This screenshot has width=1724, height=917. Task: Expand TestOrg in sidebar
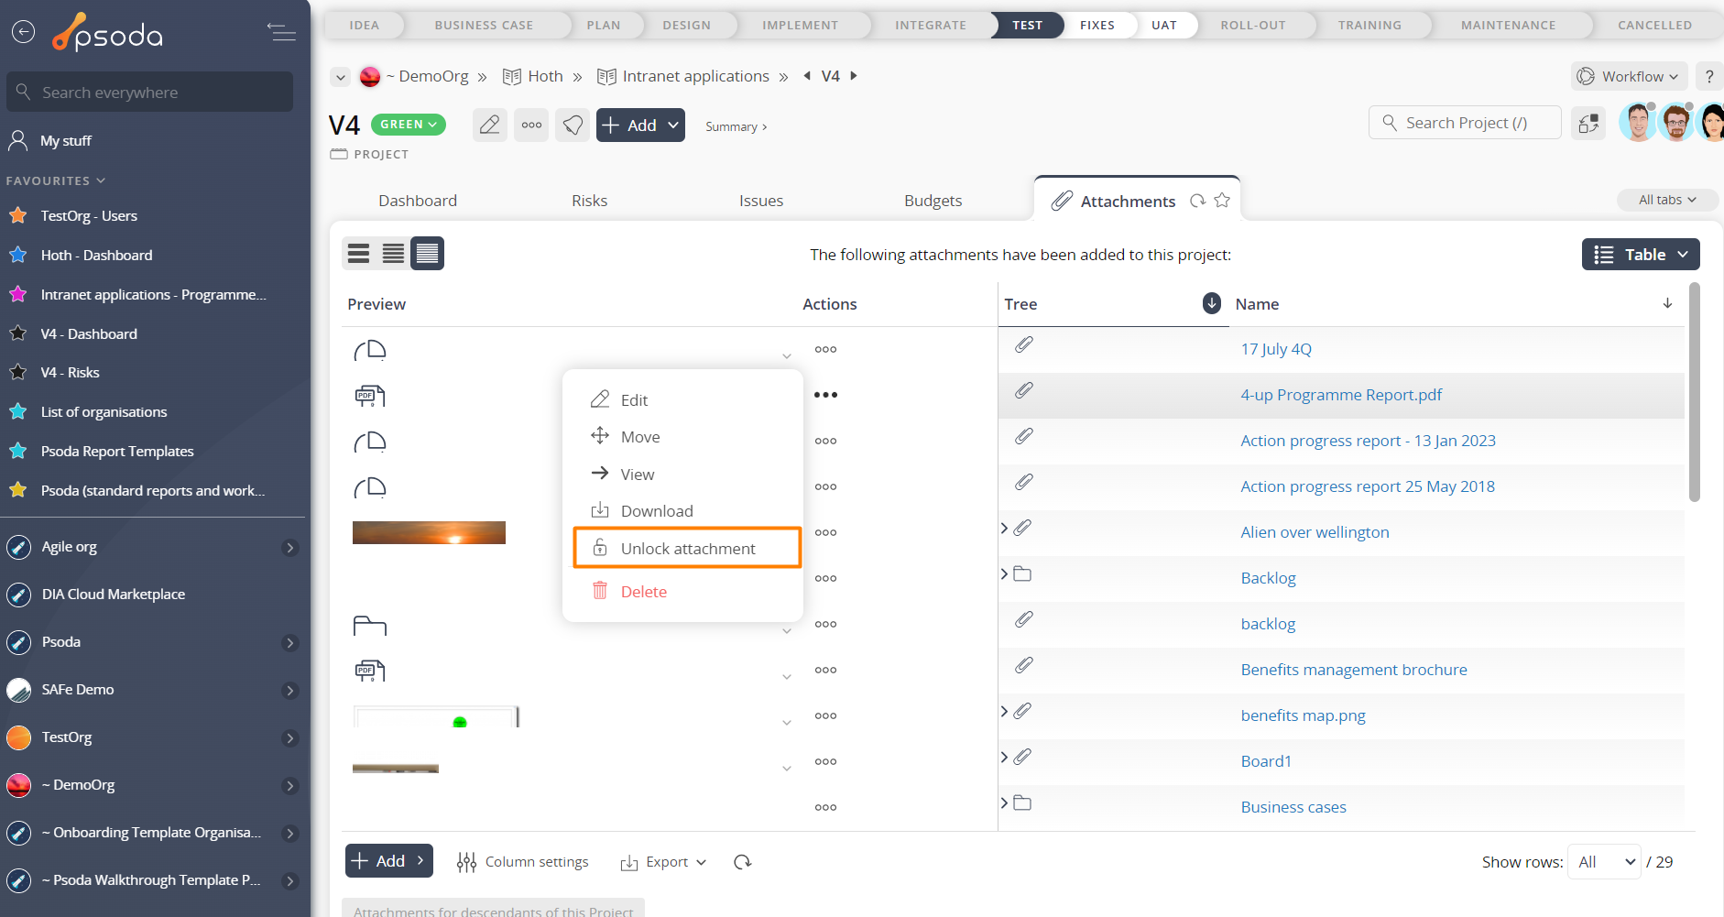tap(289, 738)
